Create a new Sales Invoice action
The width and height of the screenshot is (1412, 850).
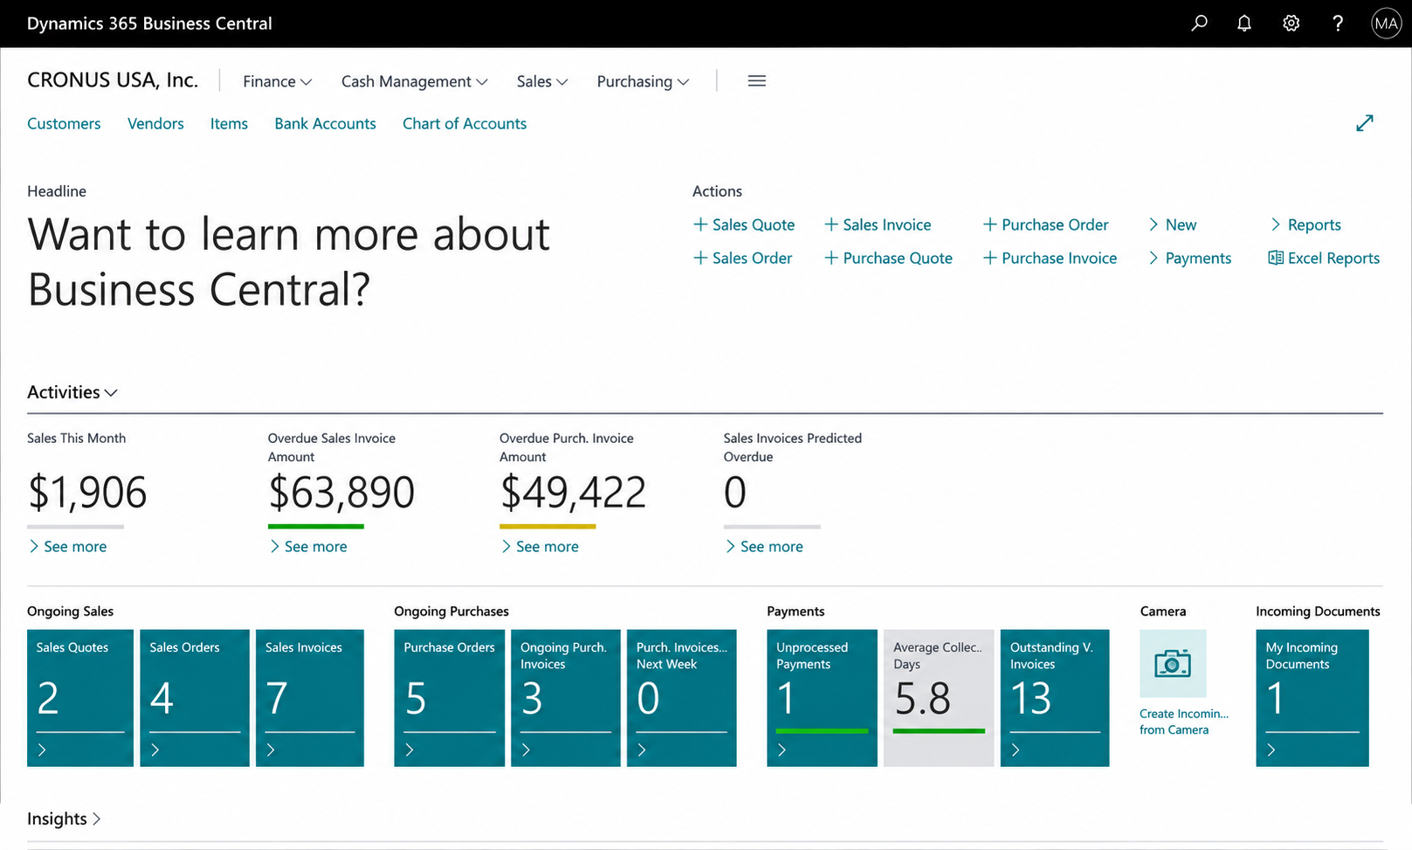(x=878, y=225)
